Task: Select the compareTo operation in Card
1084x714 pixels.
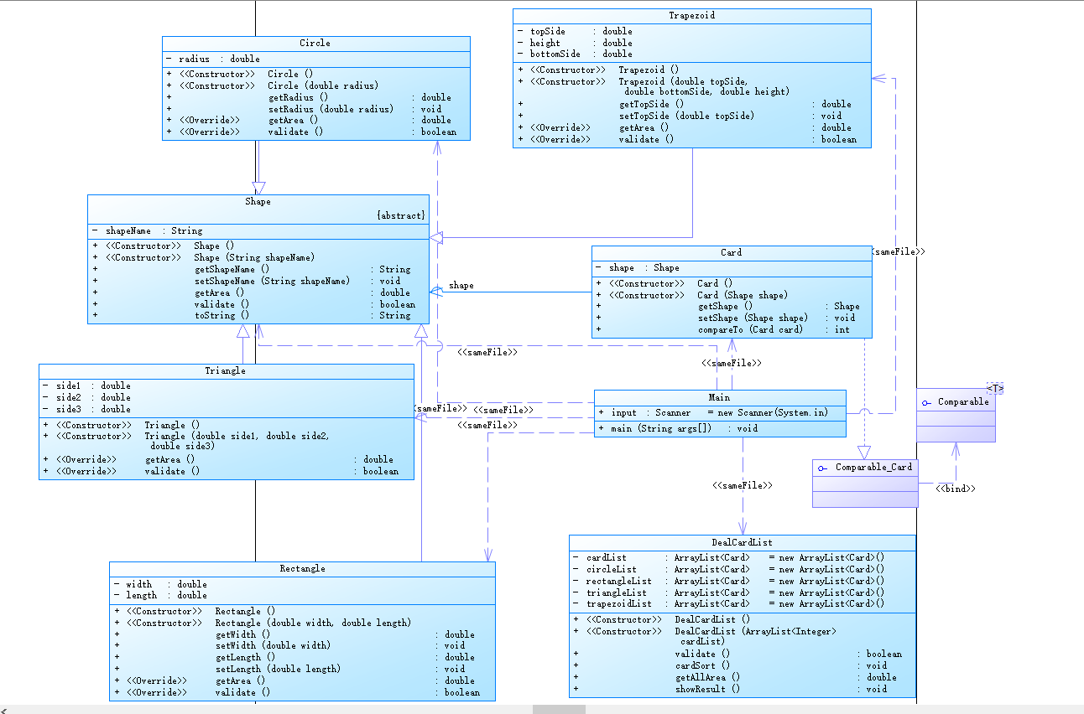Action: pyautogui.click(x=727, y=330)
